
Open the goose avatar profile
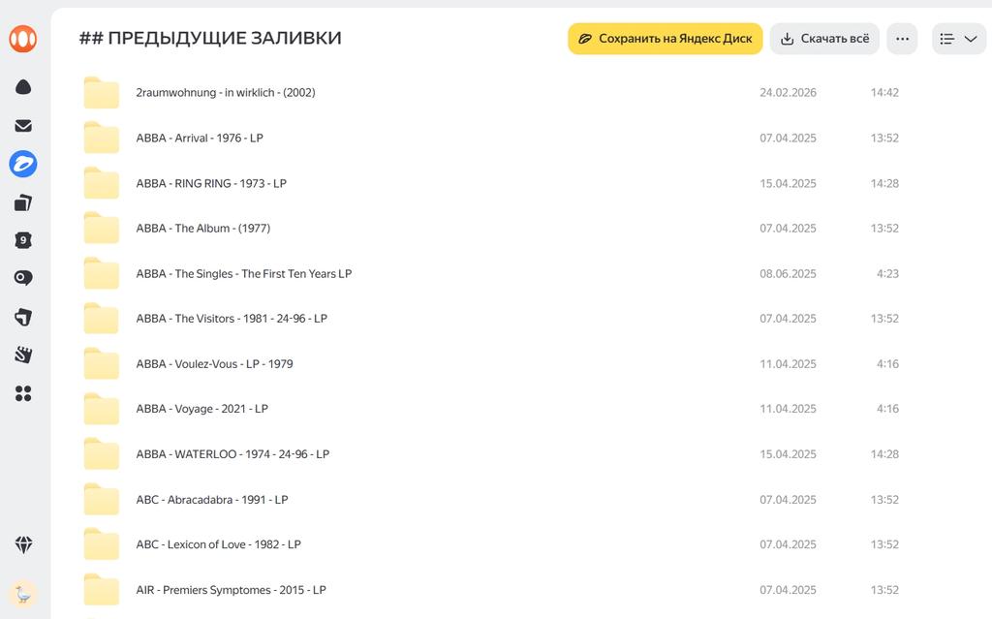point(23,595)
